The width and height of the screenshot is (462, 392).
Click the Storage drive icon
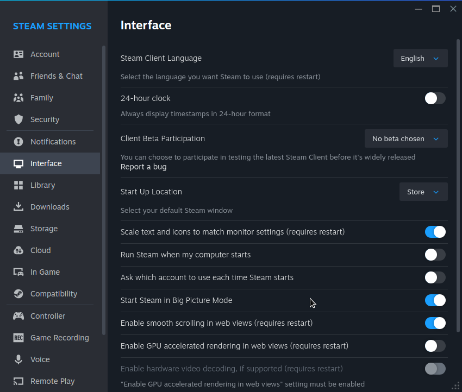18,229
